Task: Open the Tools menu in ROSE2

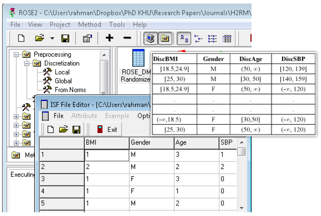Action: click(117, 24)
